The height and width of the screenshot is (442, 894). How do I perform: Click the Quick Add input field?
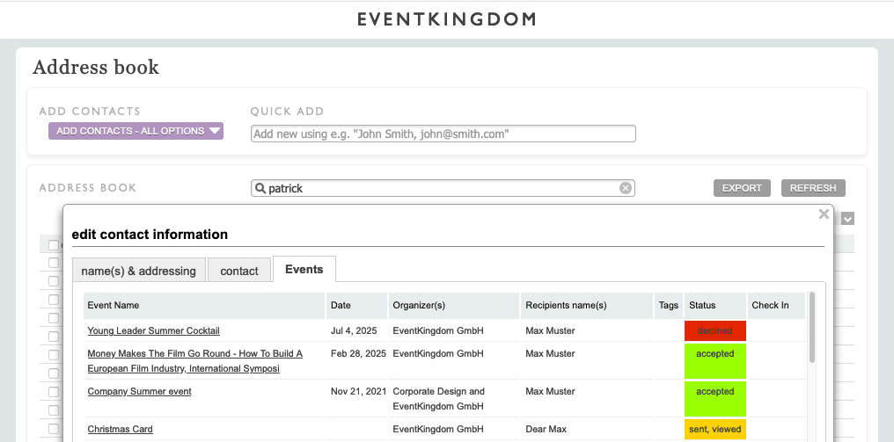pyautogui.click(x=443, y=134)
